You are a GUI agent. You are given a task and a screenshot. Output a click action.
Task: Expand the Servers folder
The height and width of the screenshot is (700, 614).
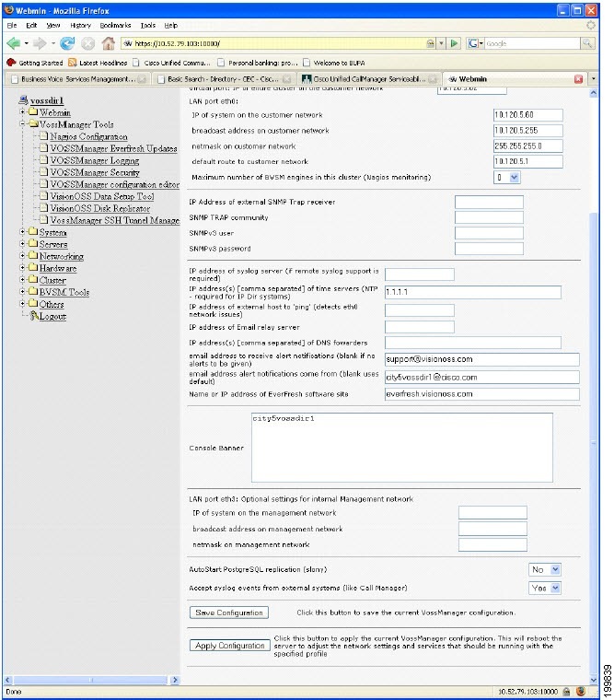click(x=22, y=244)
